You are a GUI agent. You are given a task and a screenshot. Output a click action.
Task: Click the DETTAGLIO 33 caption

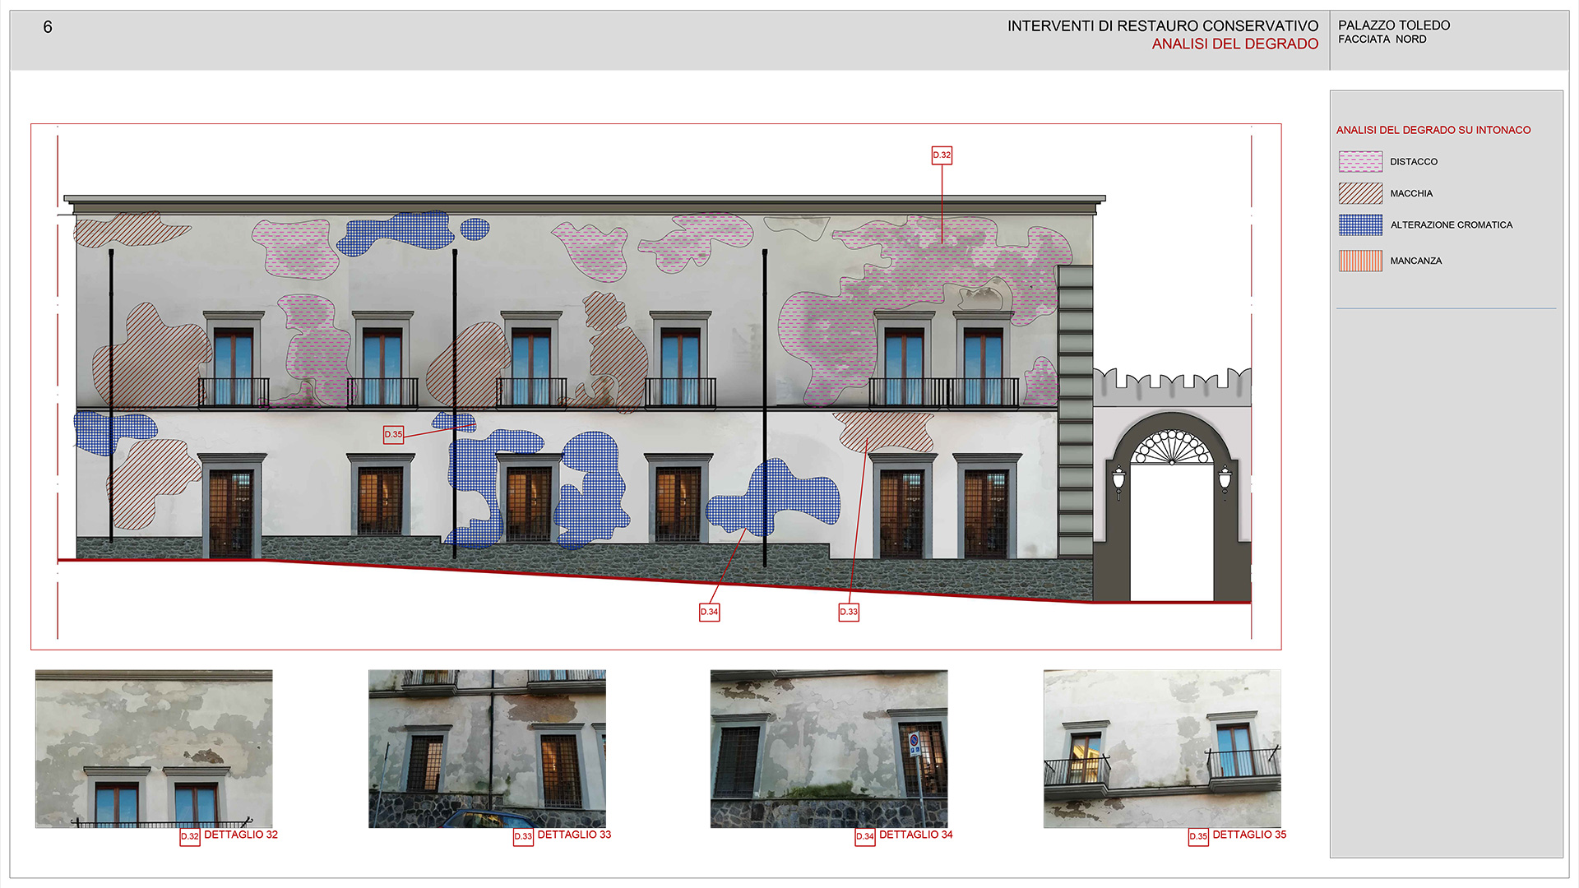[574, 835]
